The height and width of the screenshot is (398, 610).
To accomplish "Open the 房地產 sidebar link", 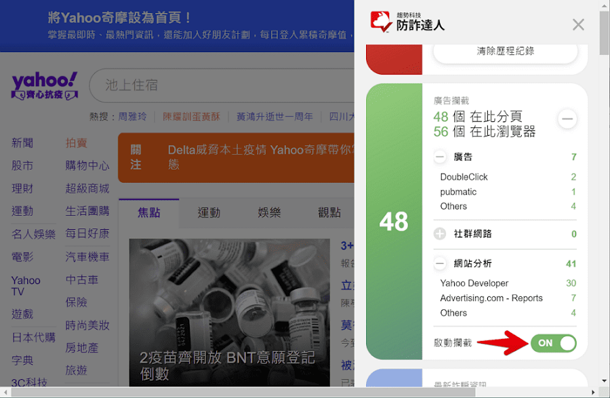I will point(82,348).
